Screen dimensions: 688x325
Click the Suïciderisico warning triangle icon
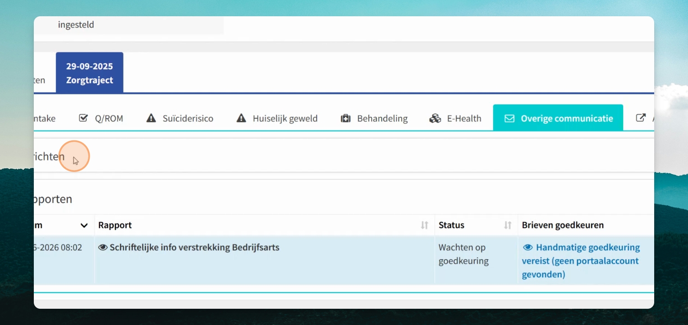pyautogui.click(x=151, y=118)
